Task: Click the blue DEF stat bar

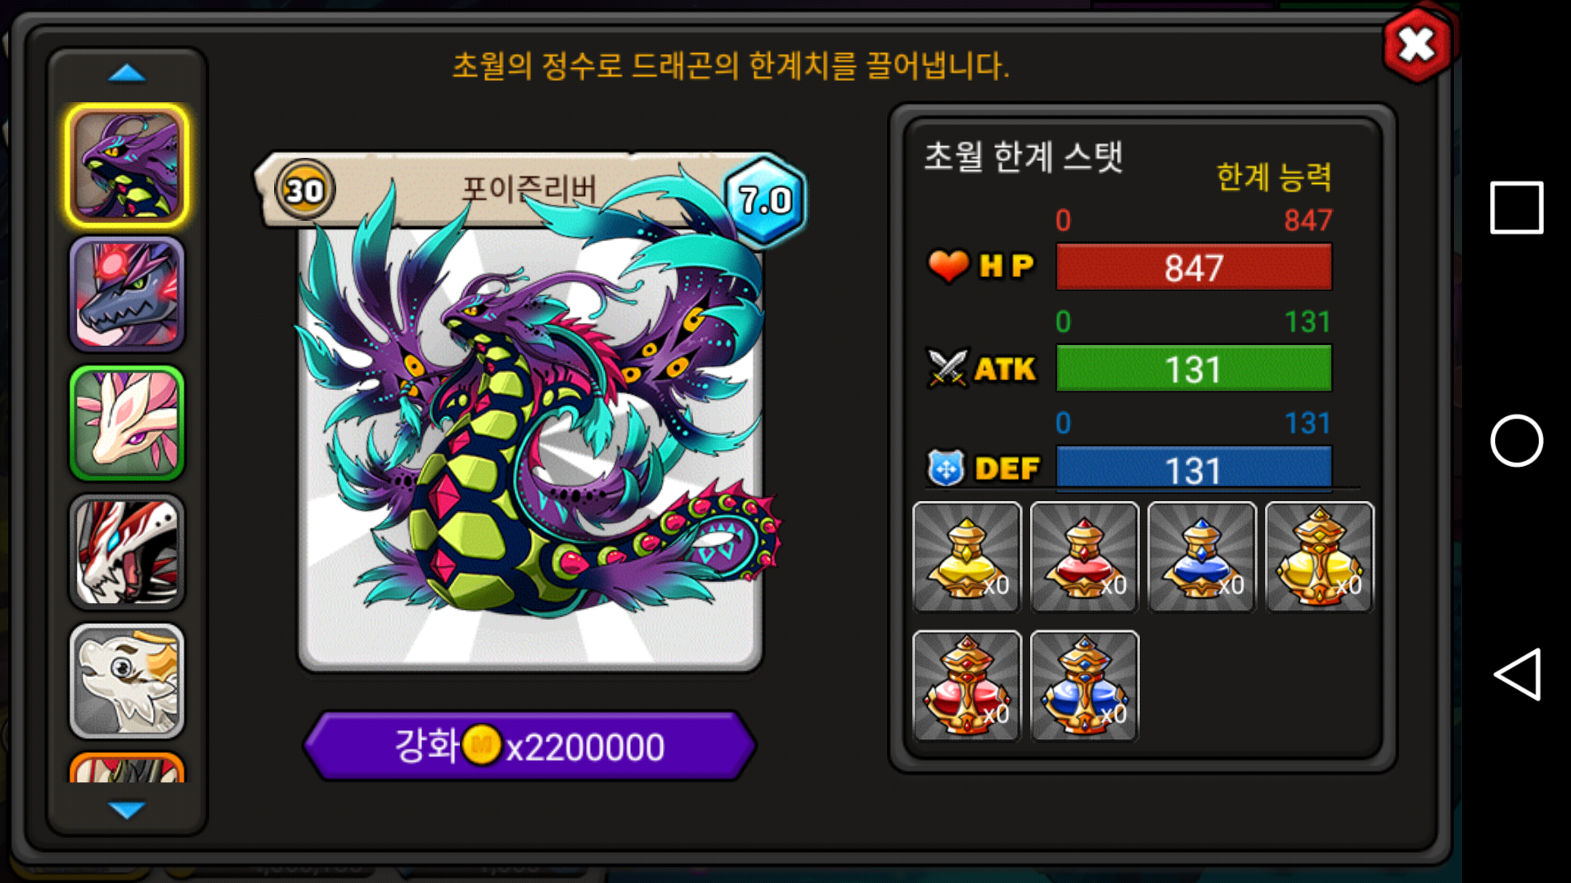Action: tap(1194, 468)
